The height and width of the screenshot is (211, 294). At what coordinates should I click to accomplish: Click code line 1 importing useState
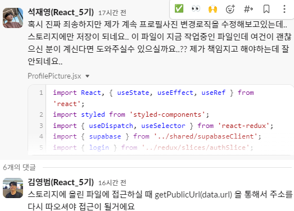153,98
